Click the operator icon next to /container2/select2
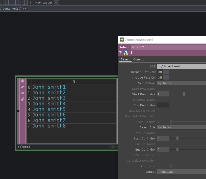 point(122,40)
